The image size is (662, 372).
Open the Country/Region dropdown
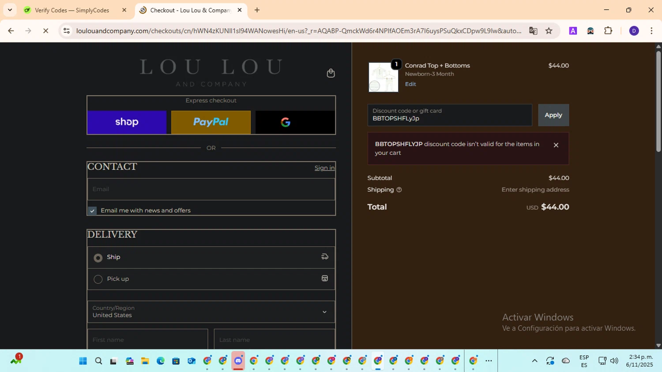[211, 312]
